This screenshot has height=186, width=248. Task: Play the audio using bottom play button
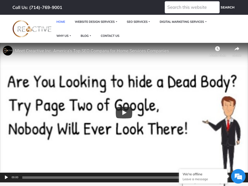click(x=6, y=177)
